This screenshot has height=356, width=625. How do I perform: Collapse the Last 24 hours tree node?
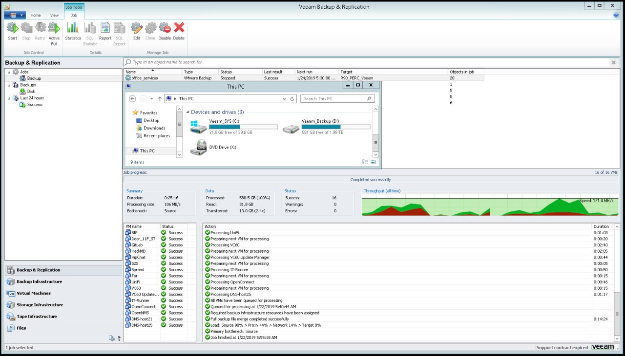tap(9, 98)
